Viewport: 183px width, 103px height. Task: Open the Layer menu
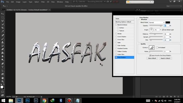click(25, 2)
